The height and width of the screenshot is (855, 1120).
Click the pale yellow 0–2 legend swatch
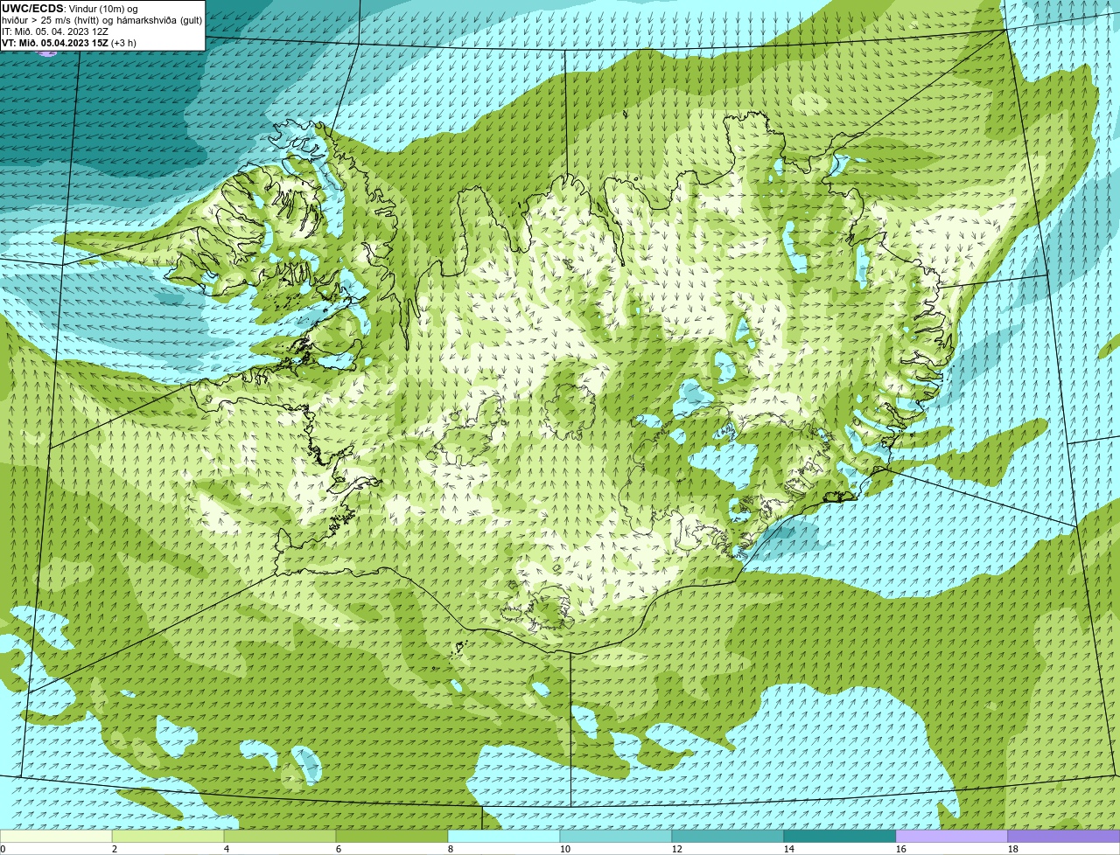(x=56, y=837)
